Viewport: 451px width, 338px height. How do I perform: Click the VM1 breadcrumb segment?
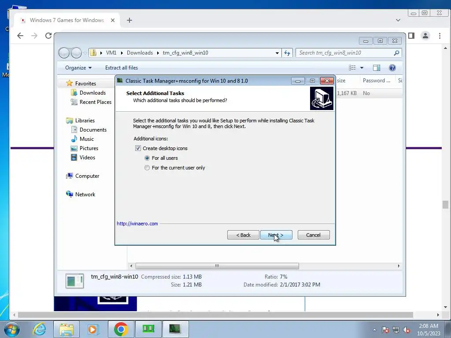pos(111,53)
